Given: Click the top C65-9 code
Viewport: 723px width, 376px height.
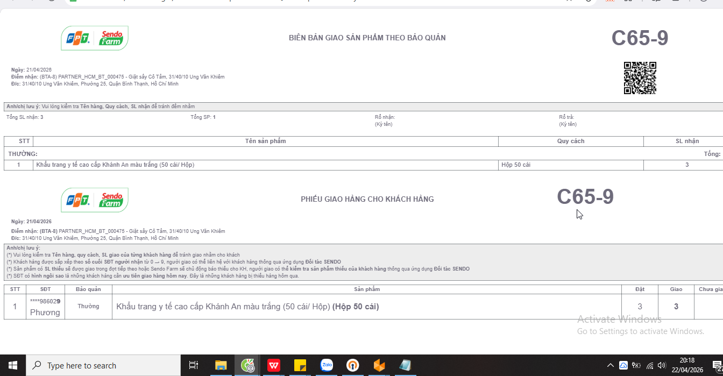Looking at the screenshot, I should click(x=640, y=38).
